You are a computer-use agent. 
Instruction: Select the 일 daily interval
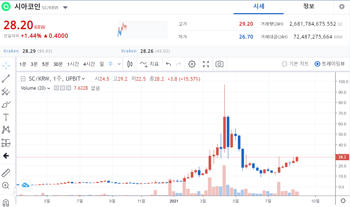102,64
